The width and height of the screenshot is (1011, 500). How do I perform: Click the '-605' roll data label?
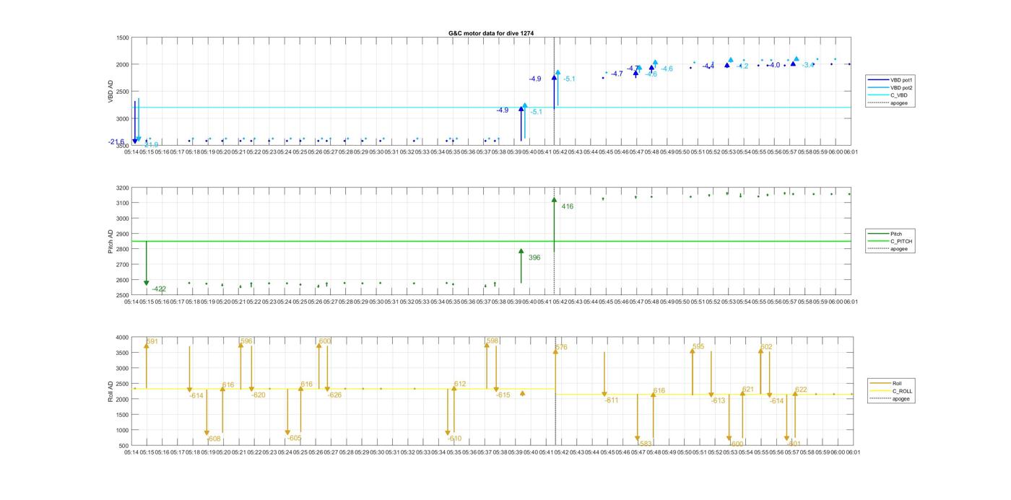click(x=295, y=438)
